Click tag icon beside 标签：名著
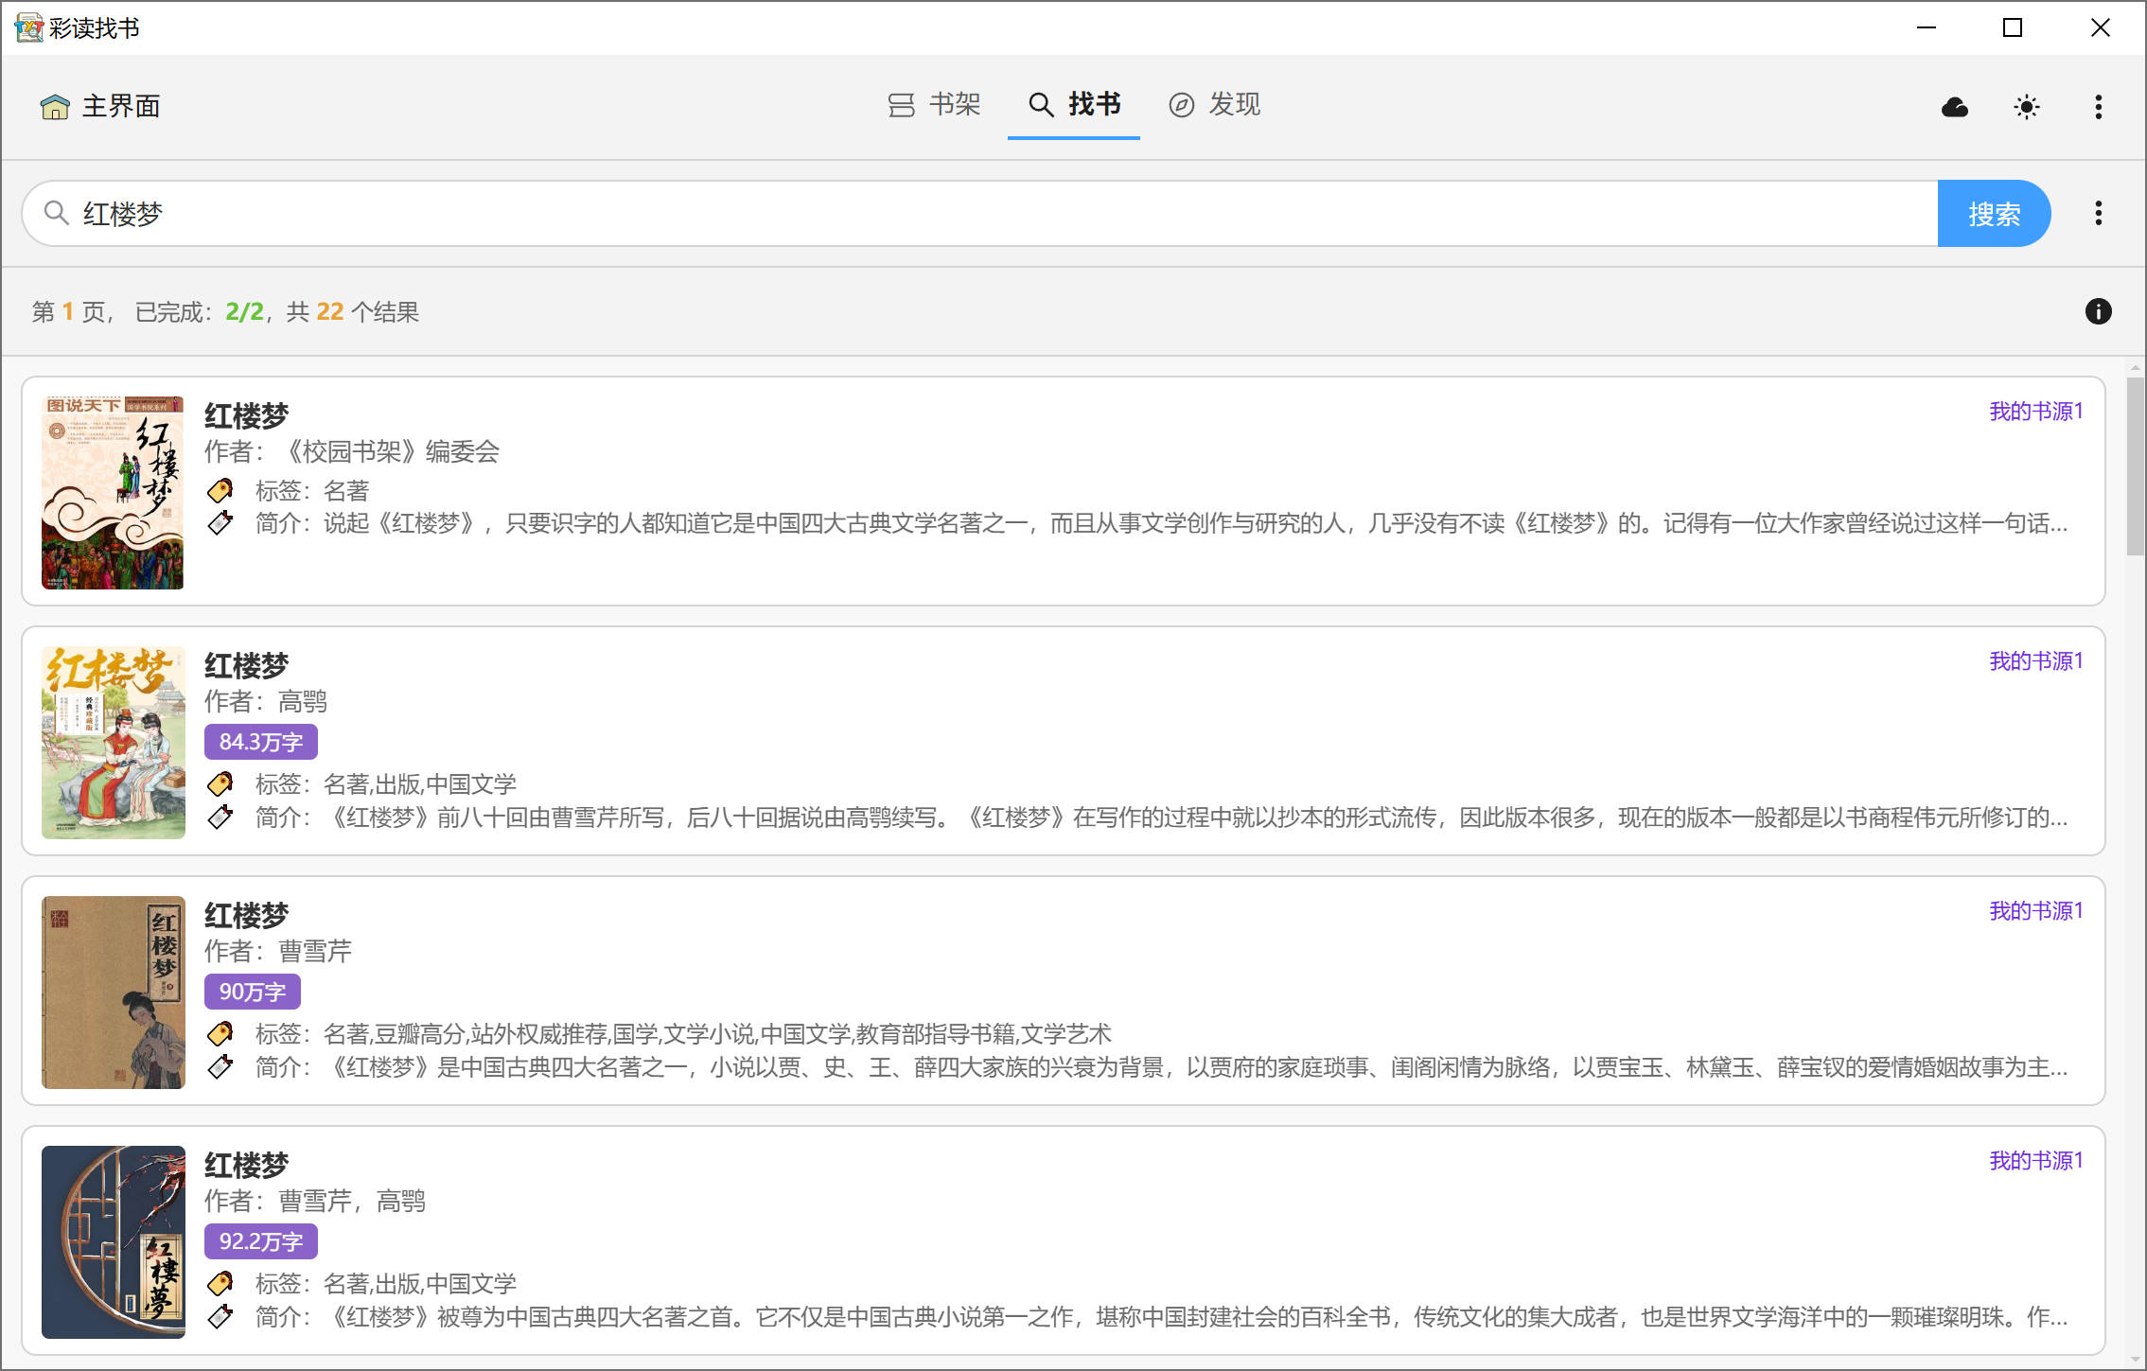The height and width of the screenshot is (1371, 2147). (220, 490)
